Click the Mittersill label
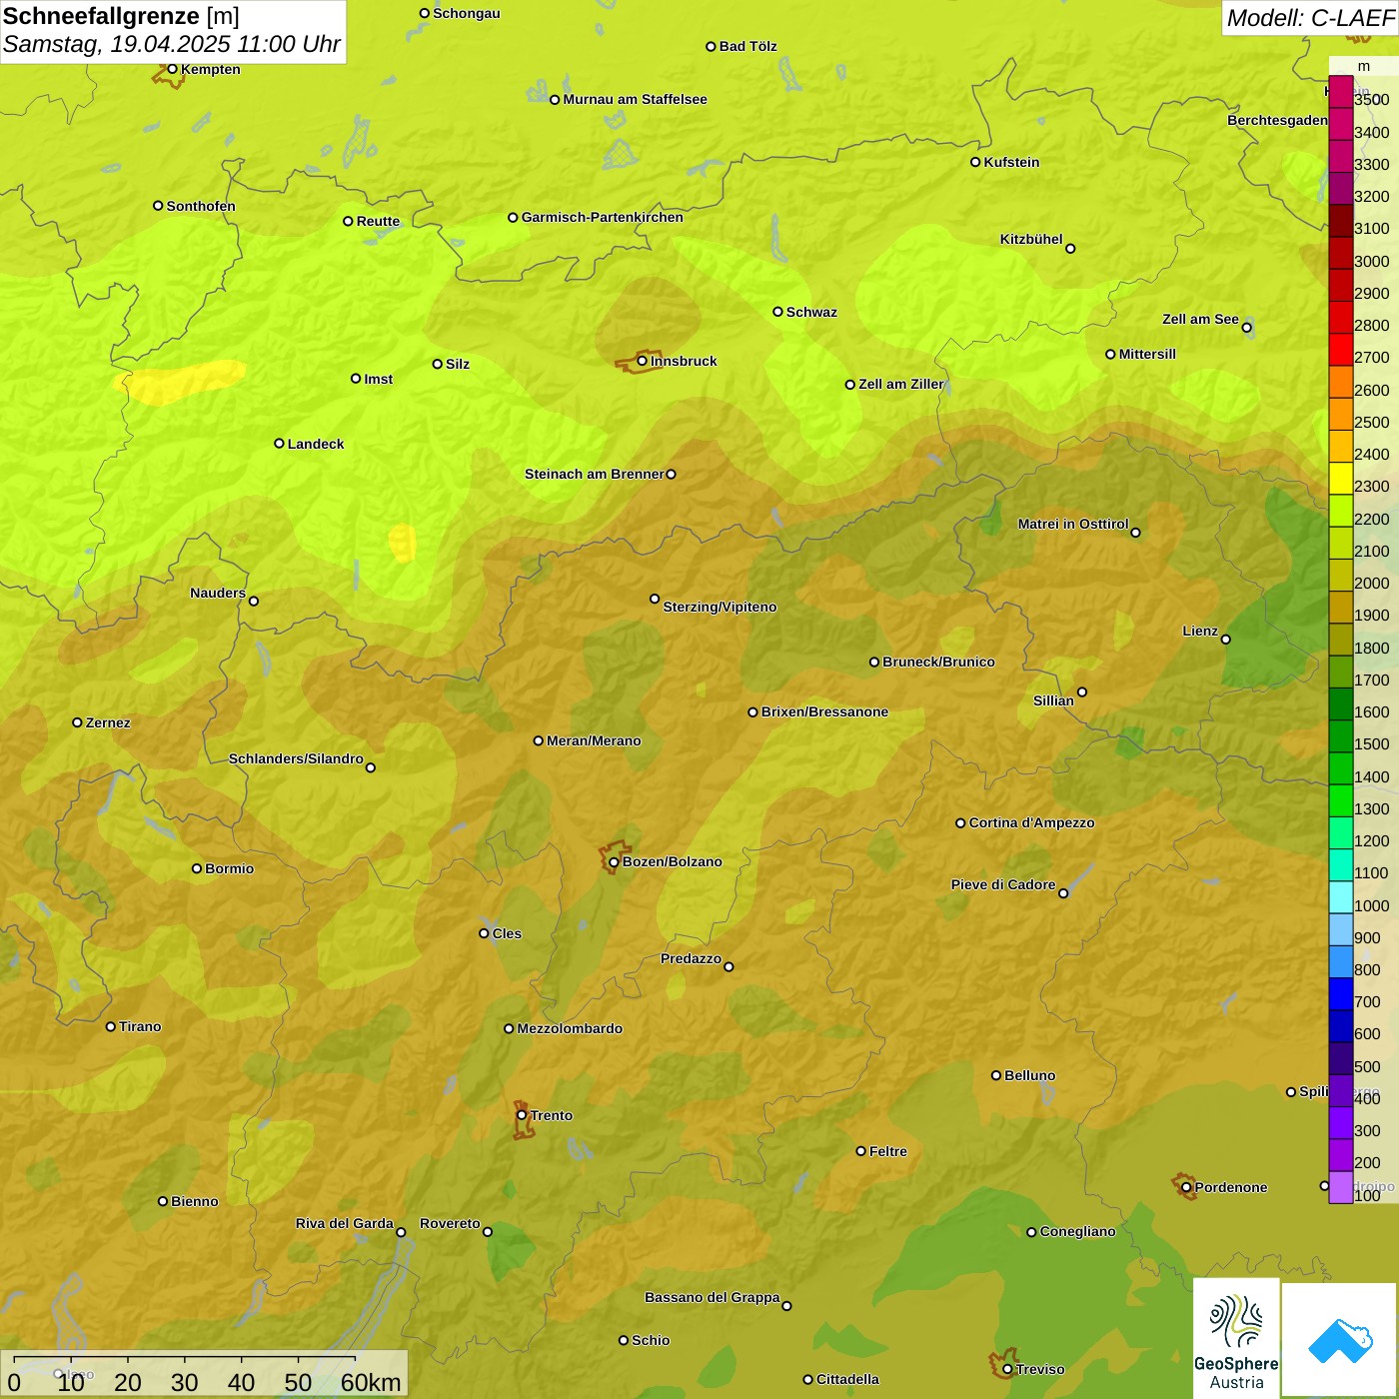This screenshot has height=1399, width=1399. coord(1147,354)
